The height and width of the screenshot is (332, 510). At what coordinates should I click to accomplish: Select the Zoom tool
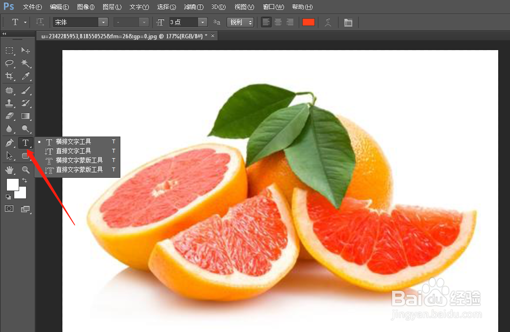pyautogui.click(x=26, y=170)
